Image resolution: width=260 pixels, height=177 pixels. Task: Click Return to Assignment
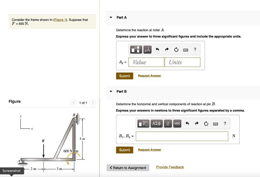[128, 168]
